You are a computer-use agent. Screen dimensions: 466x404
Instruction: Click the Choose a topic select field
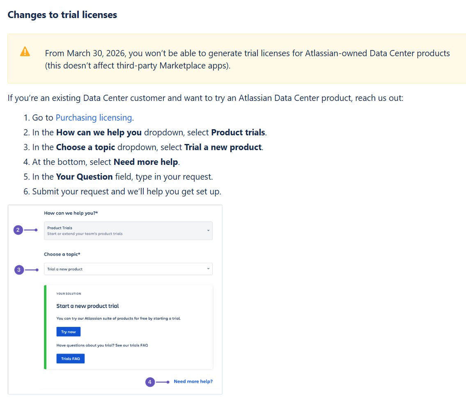tap(128, 269)
